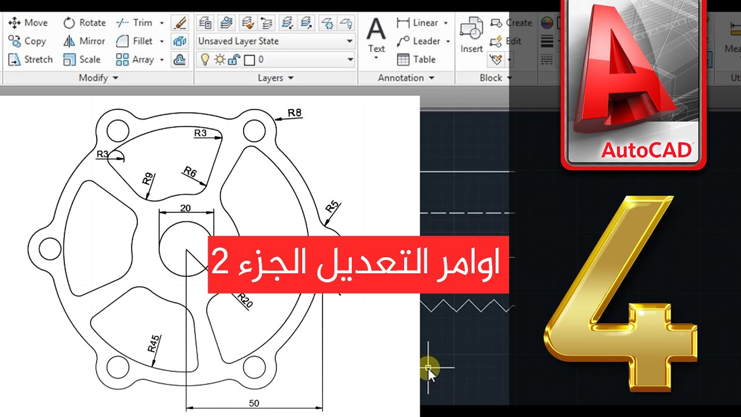
Task: Open the Array dropdown arrow
Action: click(162, 60)
